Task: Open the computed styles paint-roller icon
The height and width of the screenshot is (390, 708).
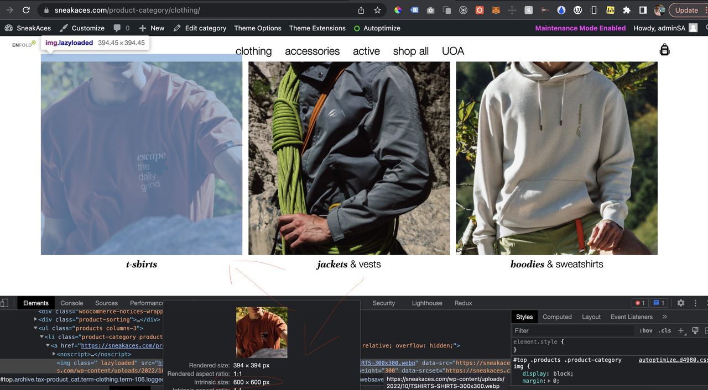Action: click(x=695, y=330)
